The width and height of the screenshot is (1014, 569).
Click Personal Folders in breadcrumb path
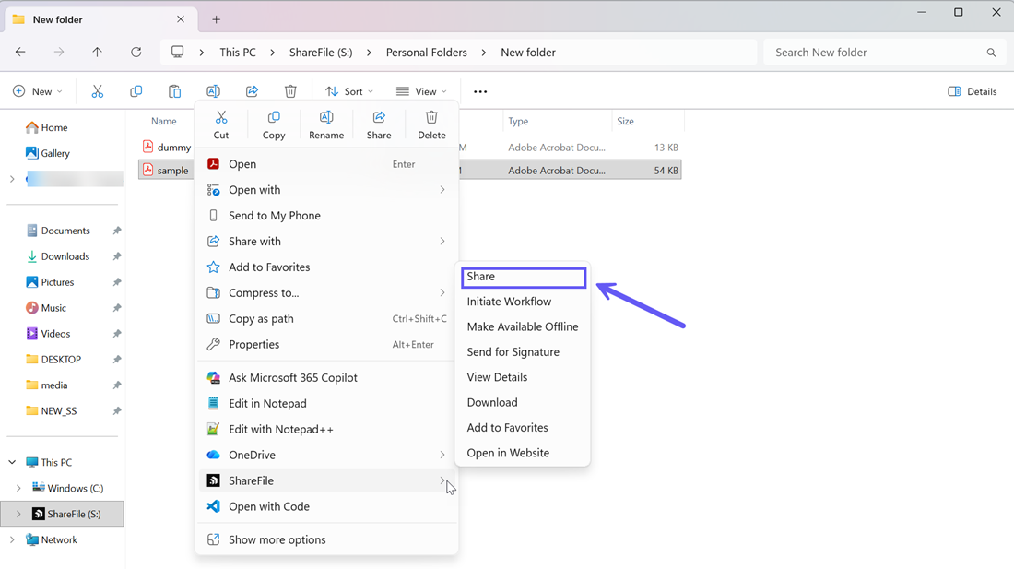coord(426,53)
